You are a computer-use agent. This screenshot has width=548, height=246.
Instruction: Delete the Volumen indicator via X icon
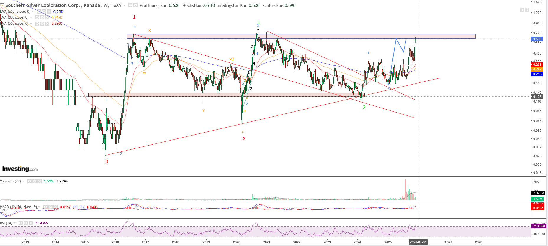(x=39, y=181)
